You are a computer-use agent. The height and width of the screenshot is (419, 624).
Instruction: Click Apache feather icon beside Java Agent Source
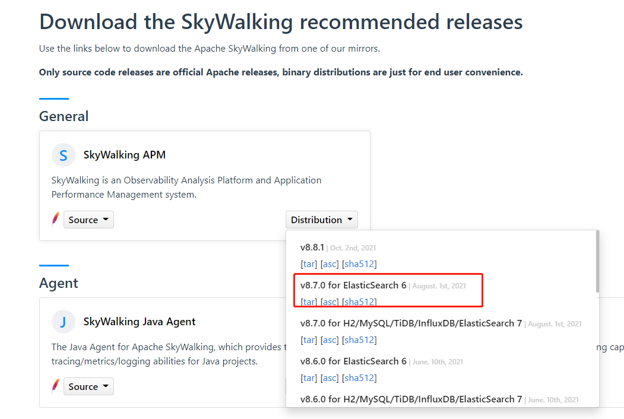(x=55, y=386)
